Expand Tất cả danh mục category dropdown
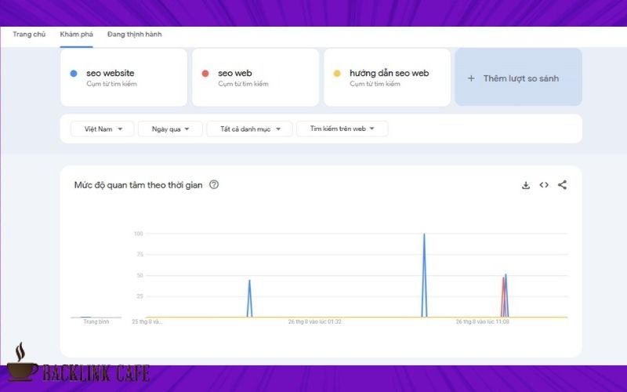Image resolution: width=627 pixels, height=392 pixels. (x=249, y=129)
